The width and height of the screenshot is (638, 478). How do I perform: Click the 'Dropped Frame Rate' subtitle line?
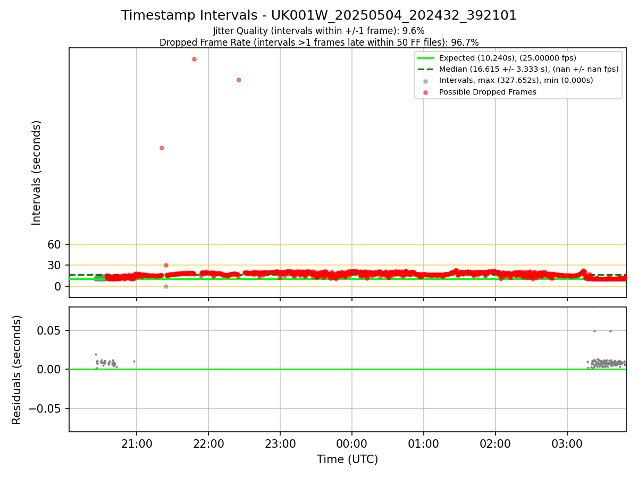click(x=319, y=42)
